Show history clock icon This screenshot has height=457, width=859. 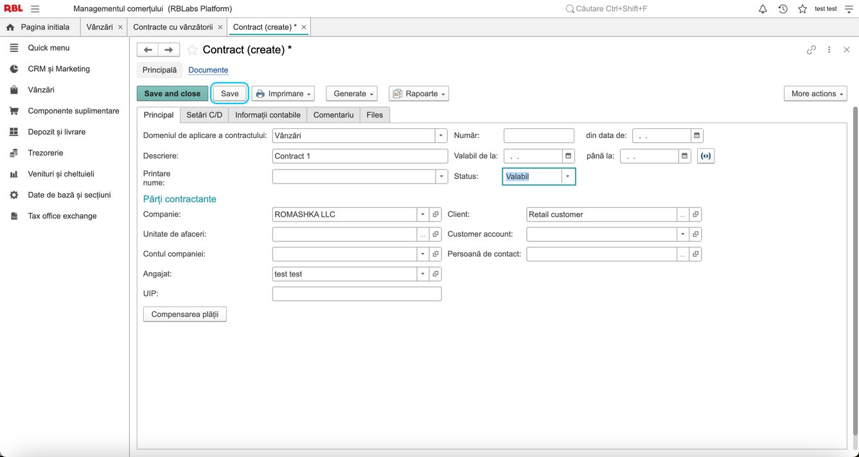tap(783, 9)
